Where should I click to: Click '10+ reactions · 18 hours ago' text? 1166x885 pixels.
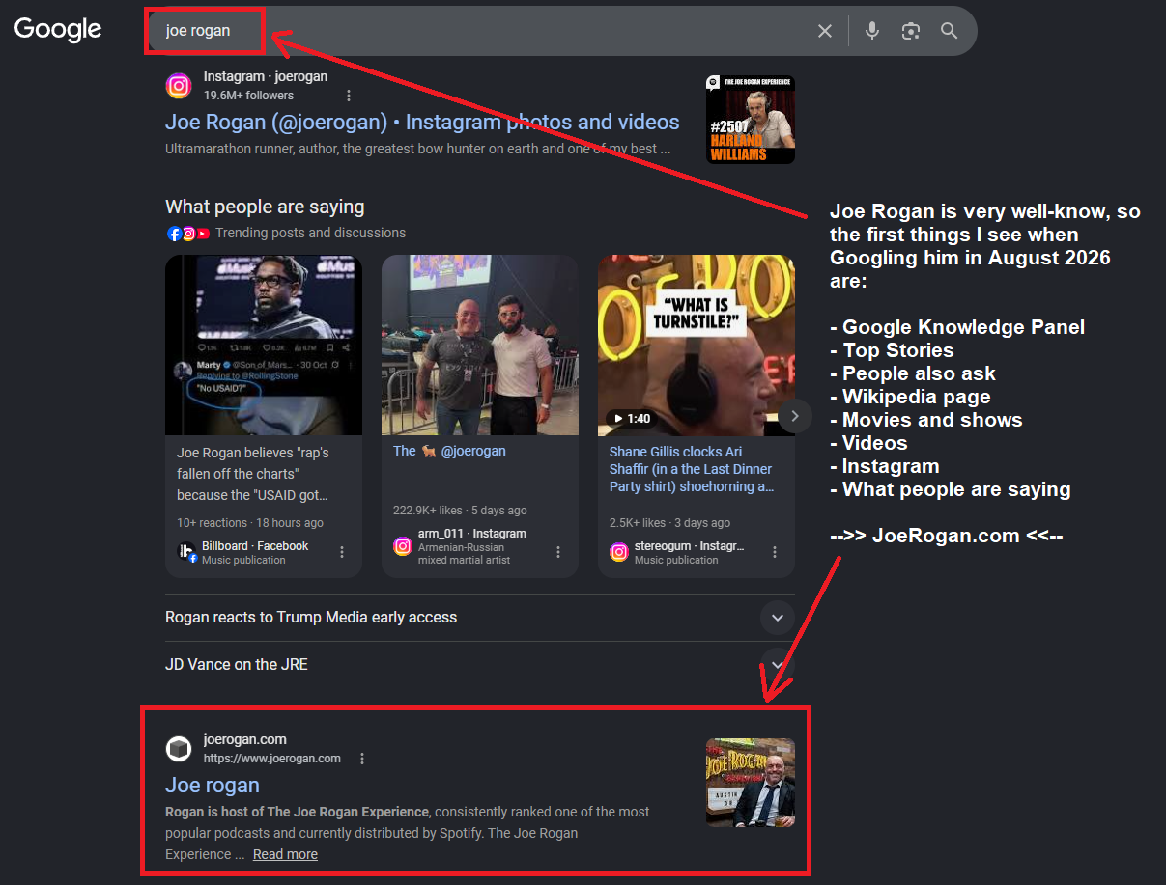pyautogui.click(x=250, y=523)
